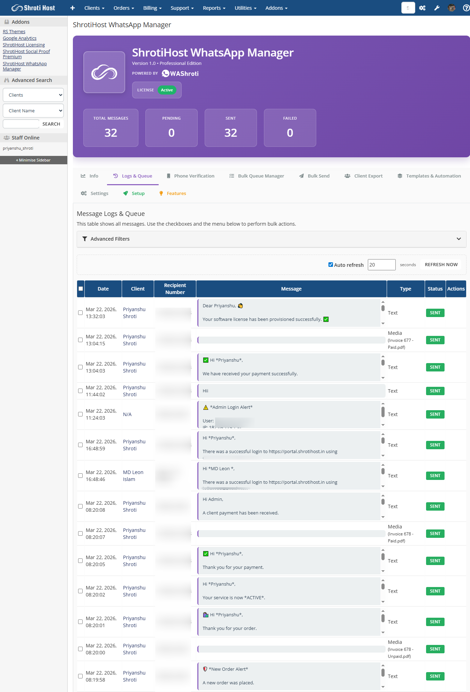Click the auto refresh seconds input

coord(381,264)
